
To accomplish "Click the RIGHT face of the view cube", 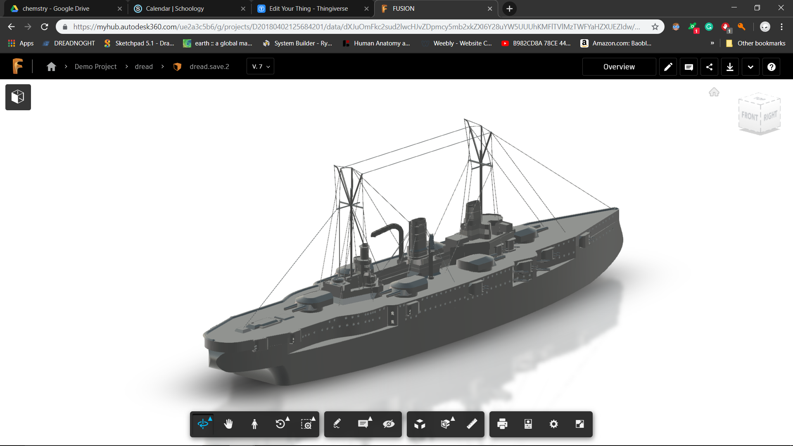I will pyautogui.click(x=770, y=115).
